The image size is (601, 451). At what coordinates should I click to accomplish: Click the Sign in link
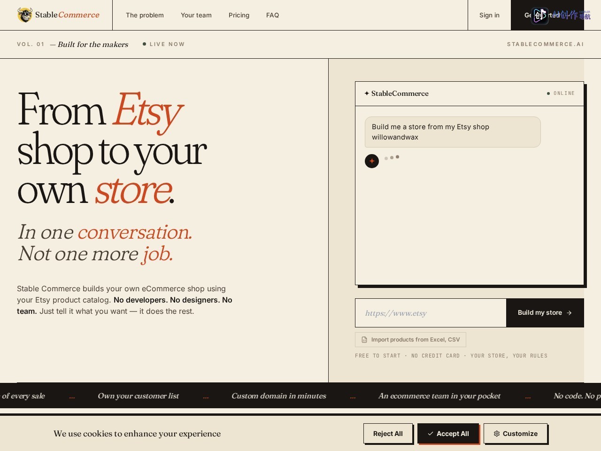point(489,15)
